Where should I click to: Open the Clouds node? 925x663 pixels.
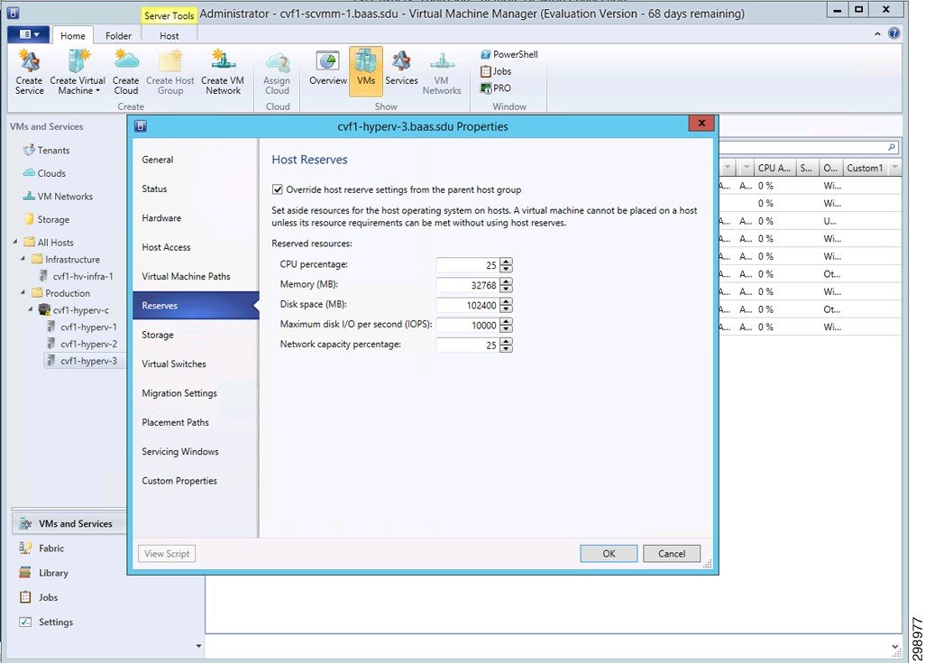[44, 173]
